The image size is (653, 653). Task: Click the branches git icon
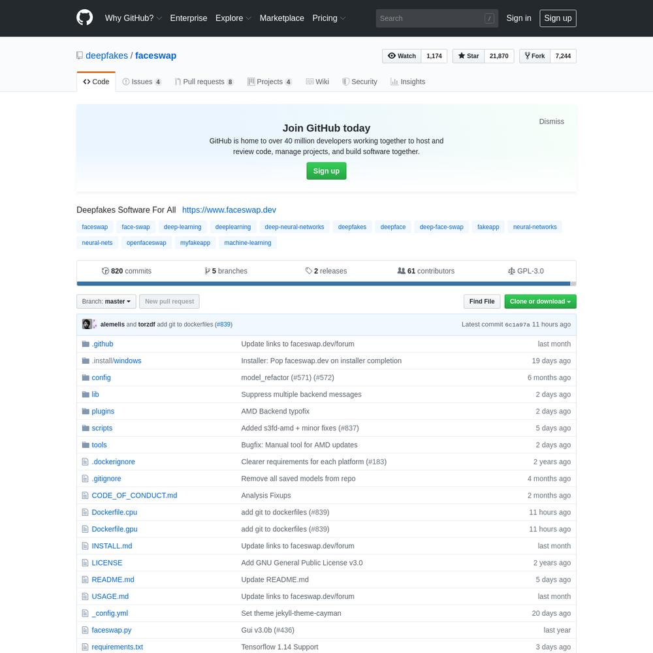click(207, 271)
